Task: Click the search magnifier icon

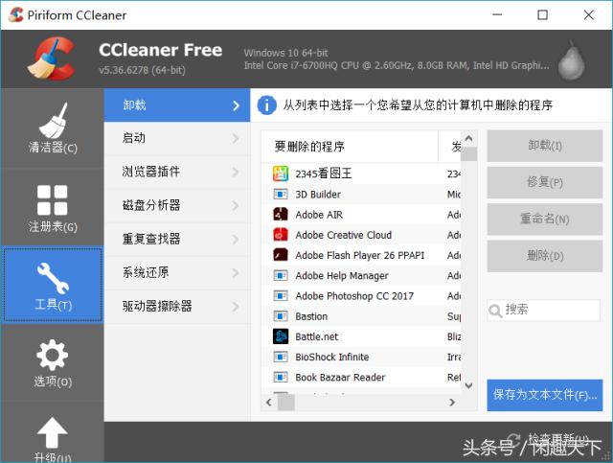Action: point(495,312)
